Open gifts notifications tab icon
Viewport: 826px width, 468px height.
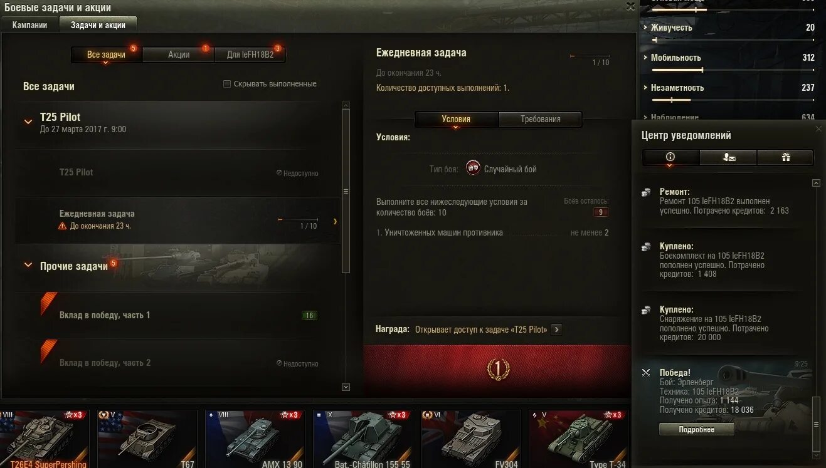785,157
